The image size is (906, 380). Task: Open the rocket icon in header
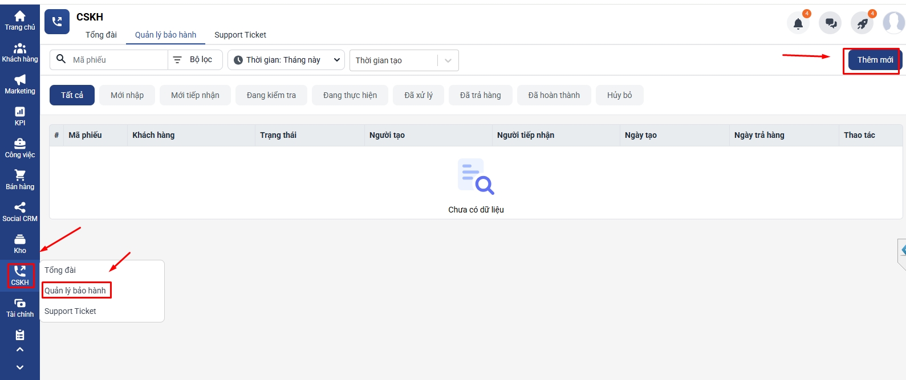click(x=862, y=23)
